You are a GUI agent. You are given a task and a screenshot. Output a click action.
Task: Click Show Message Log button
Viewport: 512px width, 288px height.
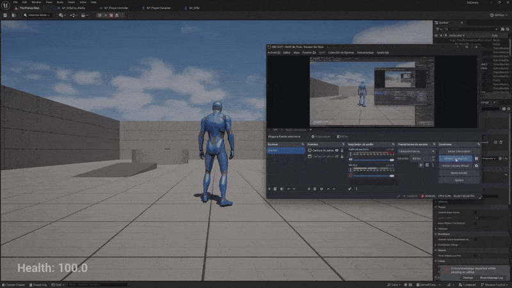492,278
